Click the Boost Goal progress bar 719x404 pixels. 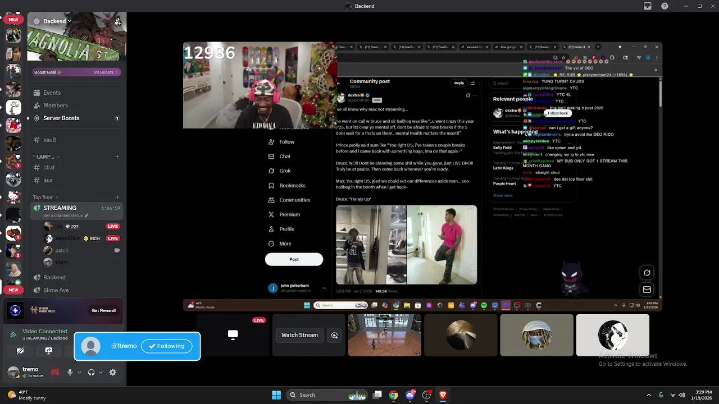tap(76, 72)
